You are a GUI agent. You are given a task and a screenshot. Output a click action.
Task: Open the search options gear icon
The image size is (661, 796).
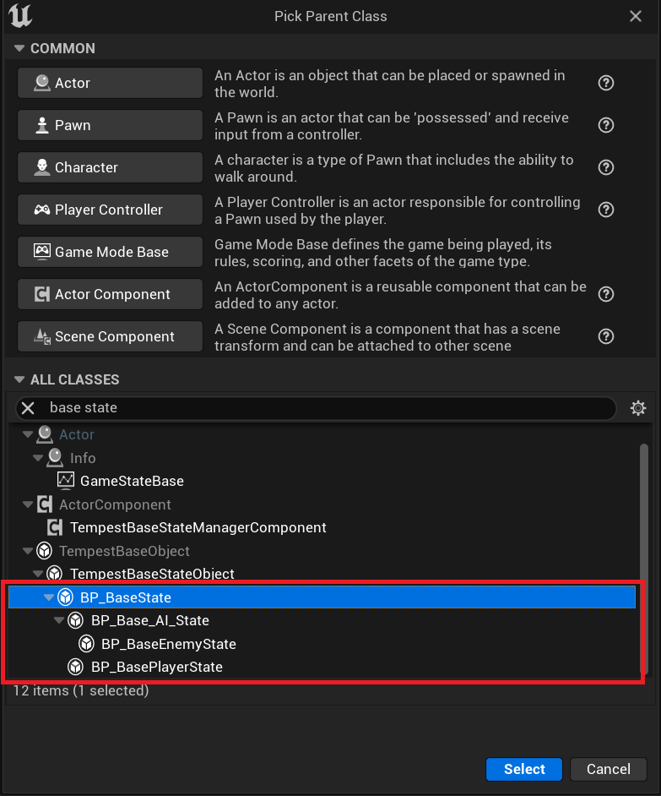click(x=638, y=407)
